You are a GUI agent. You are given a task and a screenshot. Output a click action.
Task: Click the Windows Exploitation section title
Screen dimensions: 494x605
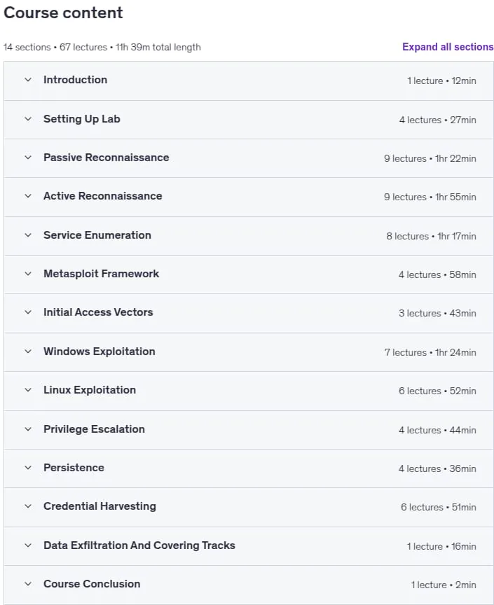100,351
